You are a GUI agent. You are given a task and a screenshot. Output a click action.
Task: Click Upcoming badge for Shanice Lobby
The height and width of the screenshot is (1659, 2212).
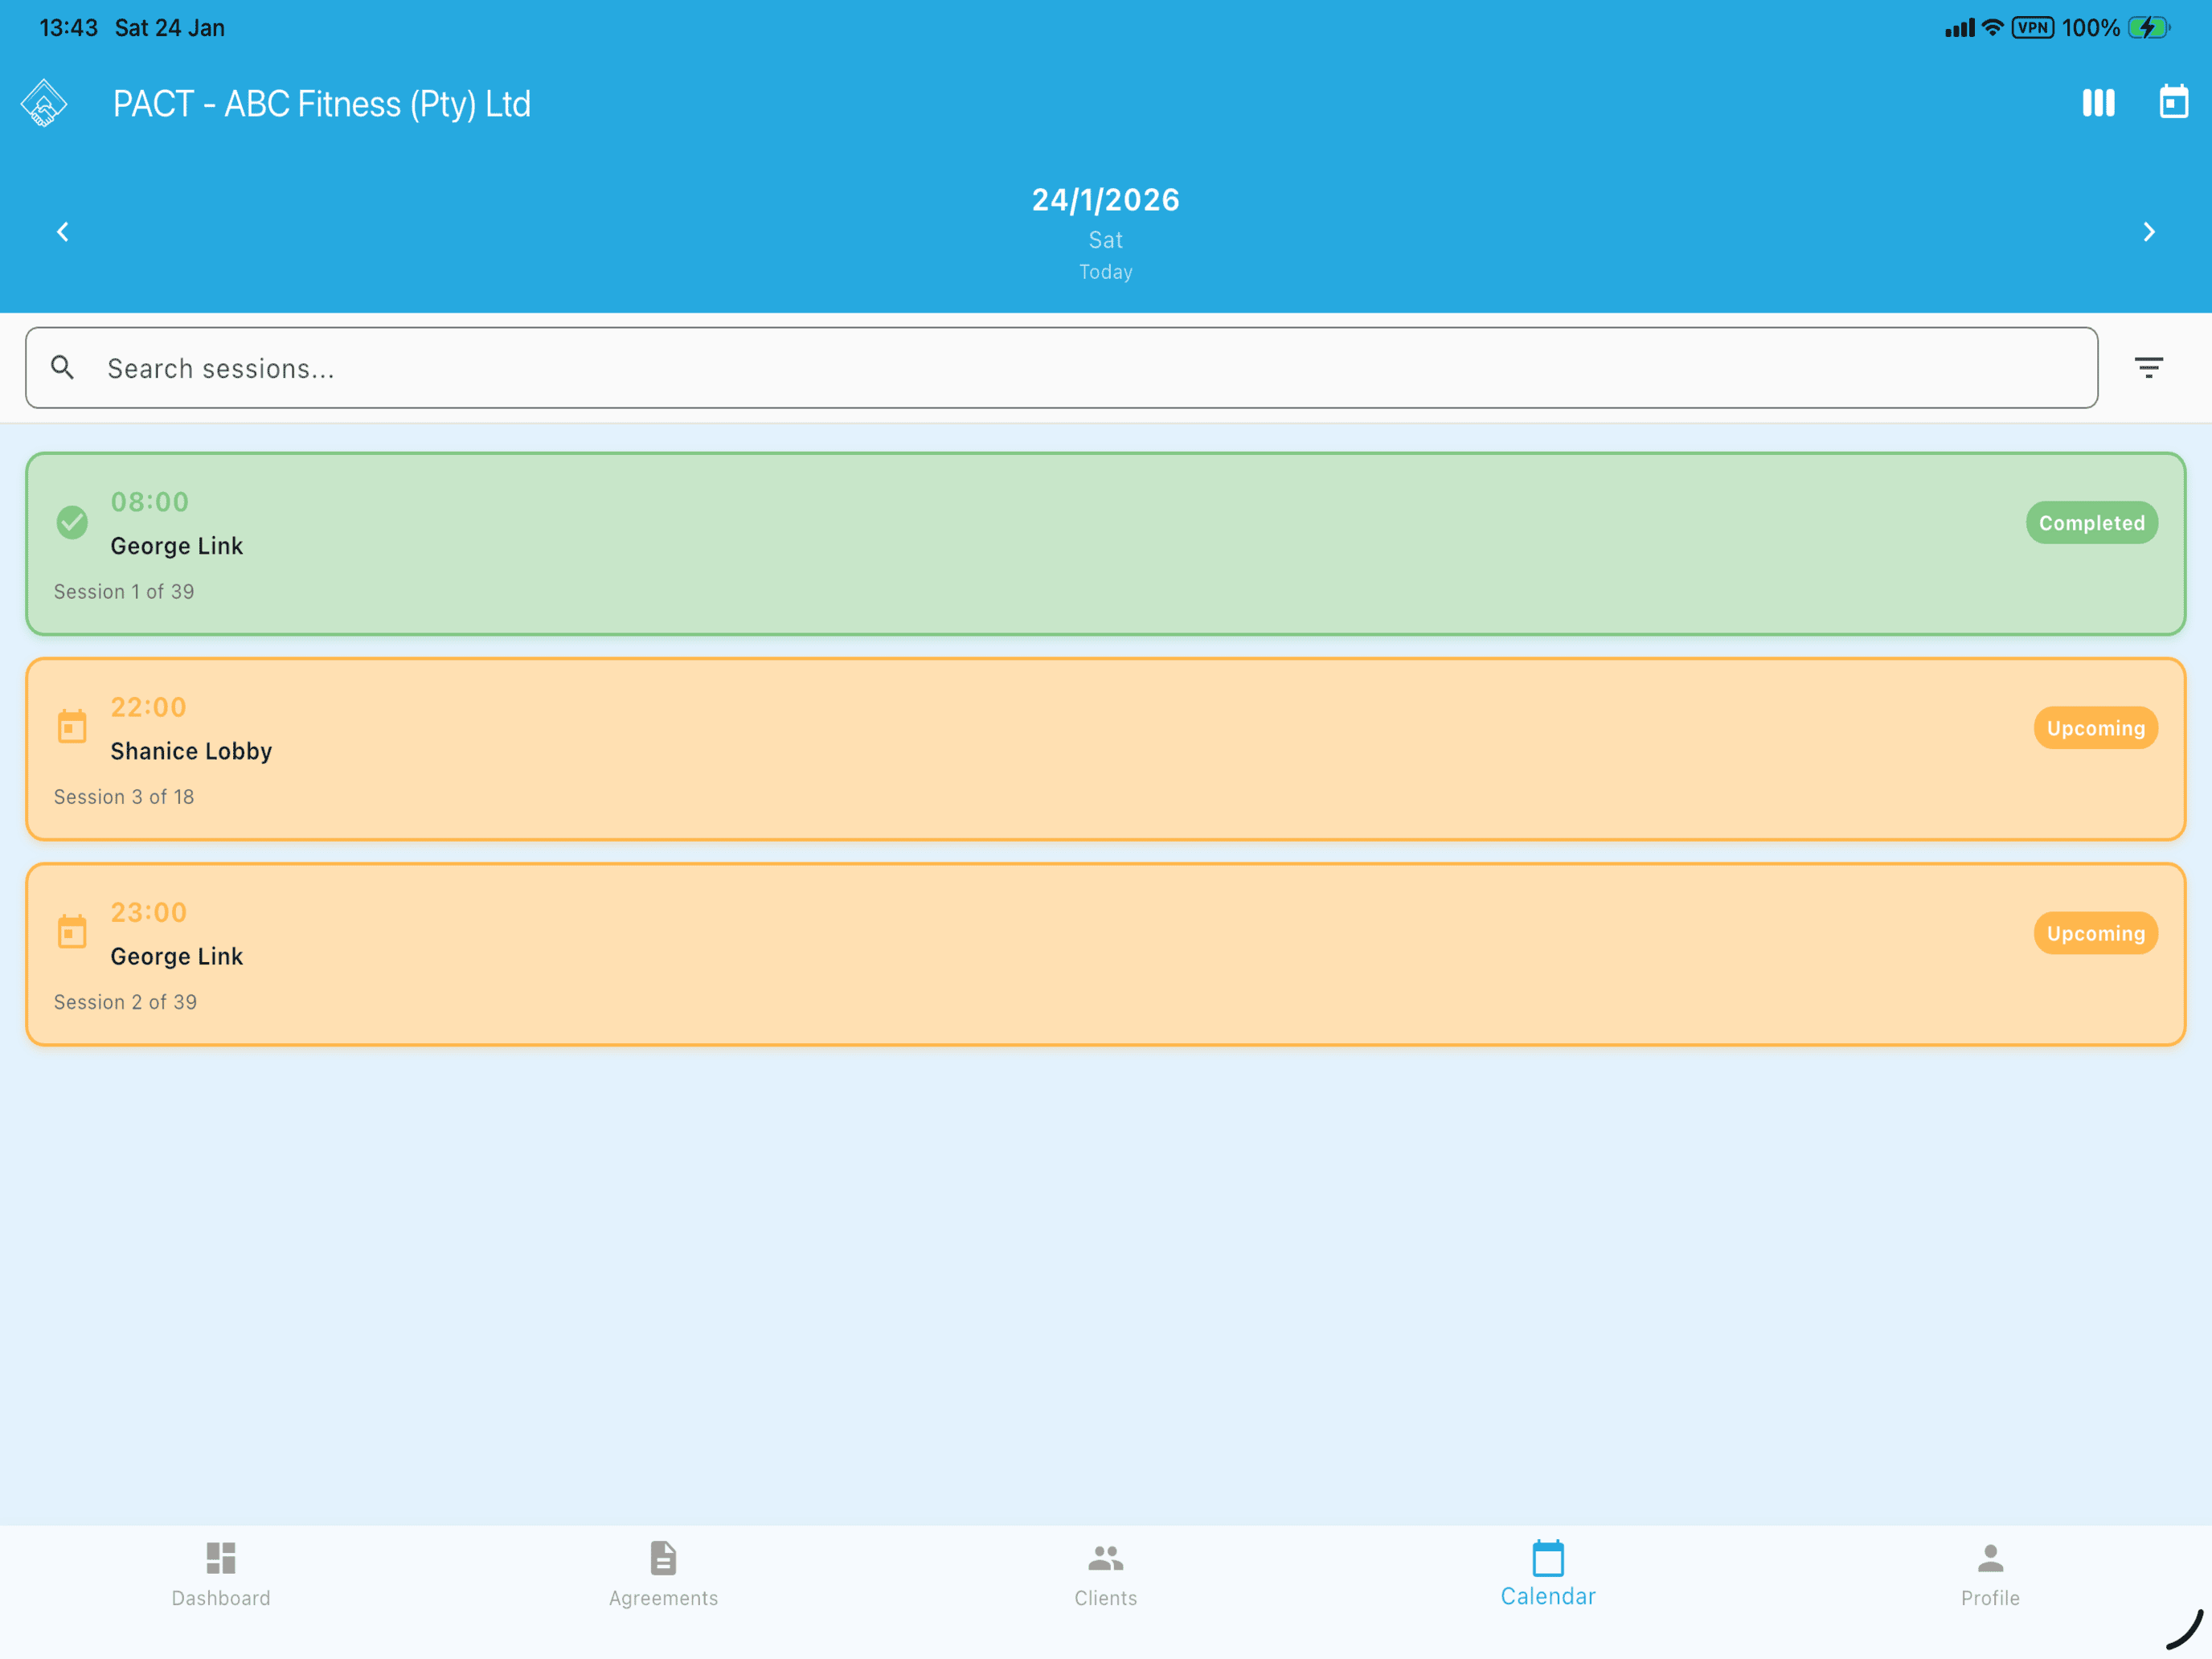[2095, 728]
